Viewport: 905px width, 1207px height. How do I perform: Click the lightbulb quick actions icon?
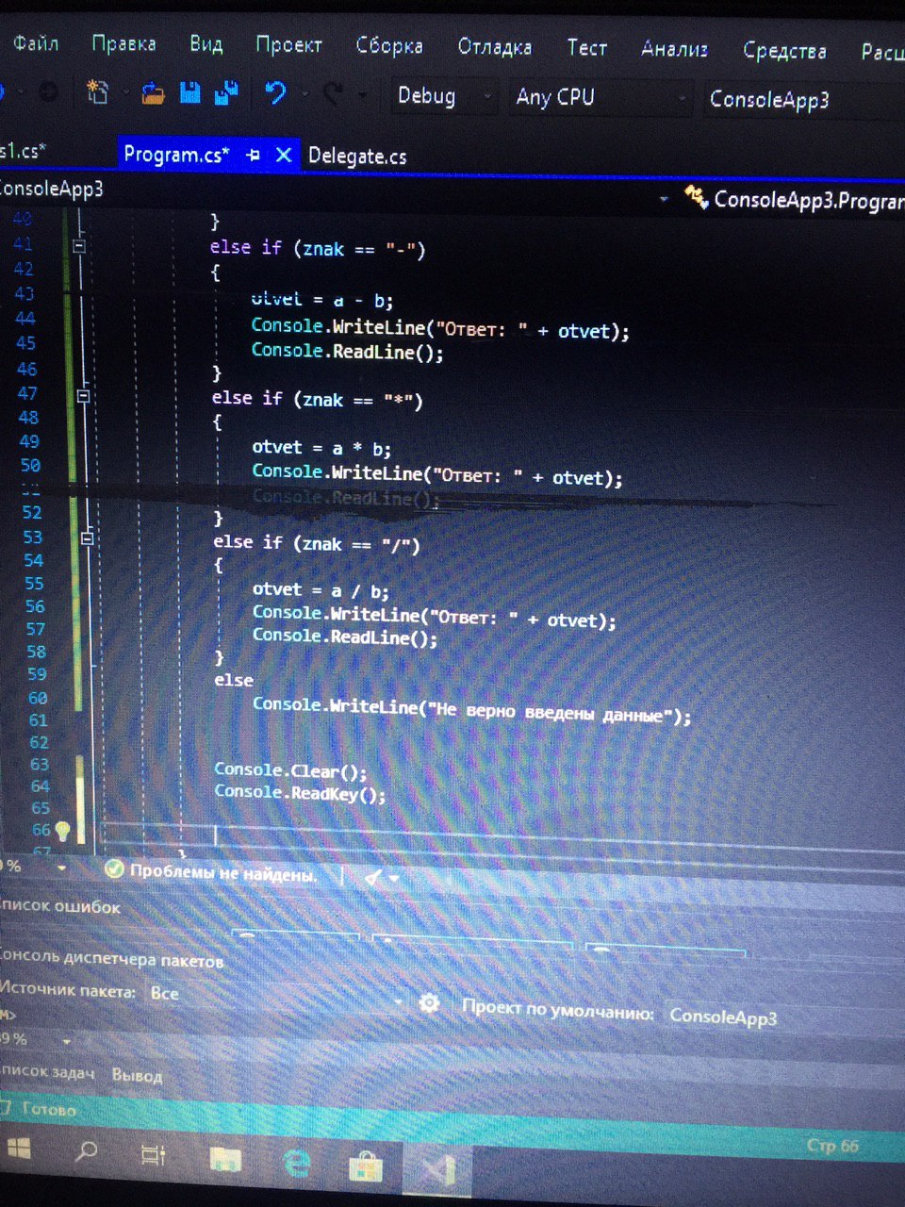pos(62,832)
